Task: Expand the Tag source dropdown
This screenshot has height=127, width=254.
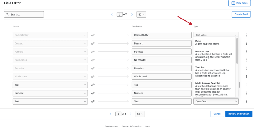Action: (x=85, y=85)
